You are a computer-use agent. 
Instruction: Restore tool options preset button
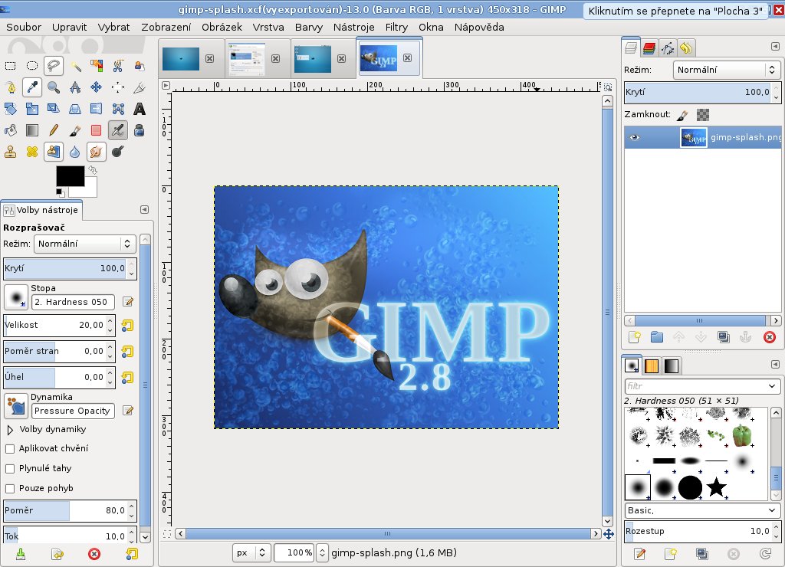[57, 554]
